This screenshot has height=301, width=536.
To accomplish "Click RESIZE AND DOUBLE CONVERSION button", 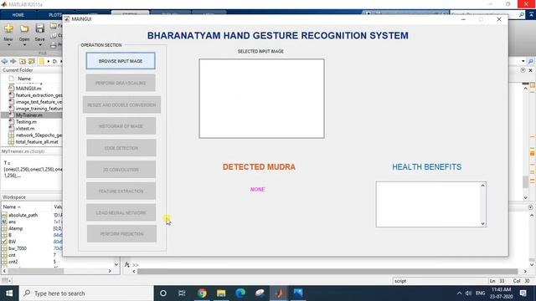I will coord(121,105).
